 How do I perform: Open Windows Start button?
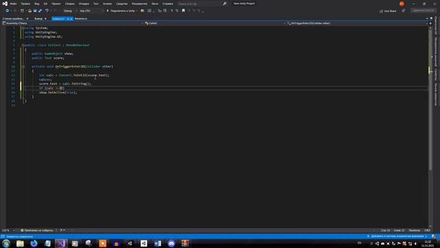click(x=6, y=243)
